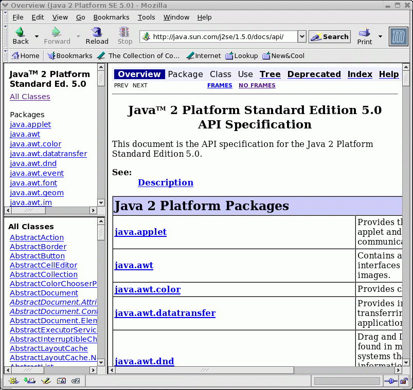Click the Mail icon in status bar
The width and height of the screenshot is (413, 390).
[x=29, y=381]
